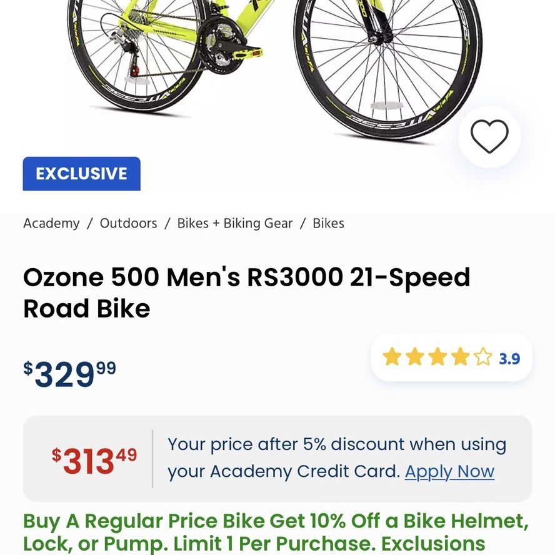
Task: Open the Outdoors breadcrumb
Action: 128,223
